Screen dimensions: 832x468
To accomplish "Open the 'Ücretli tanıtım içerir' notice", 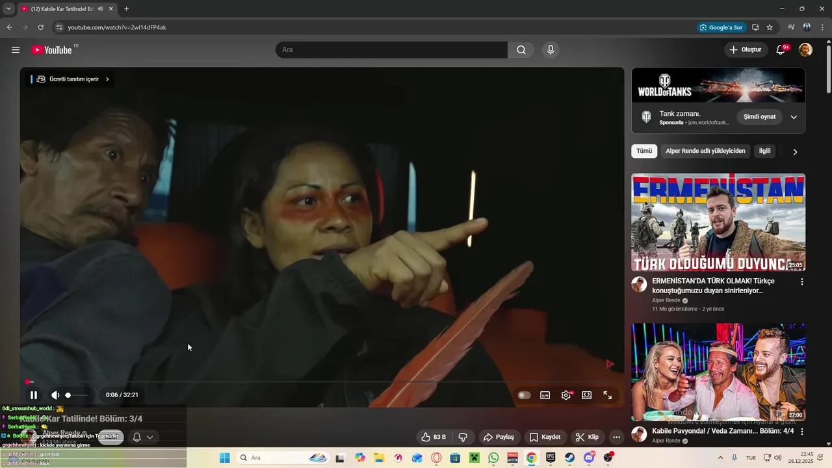I will (x=71, y=79).
